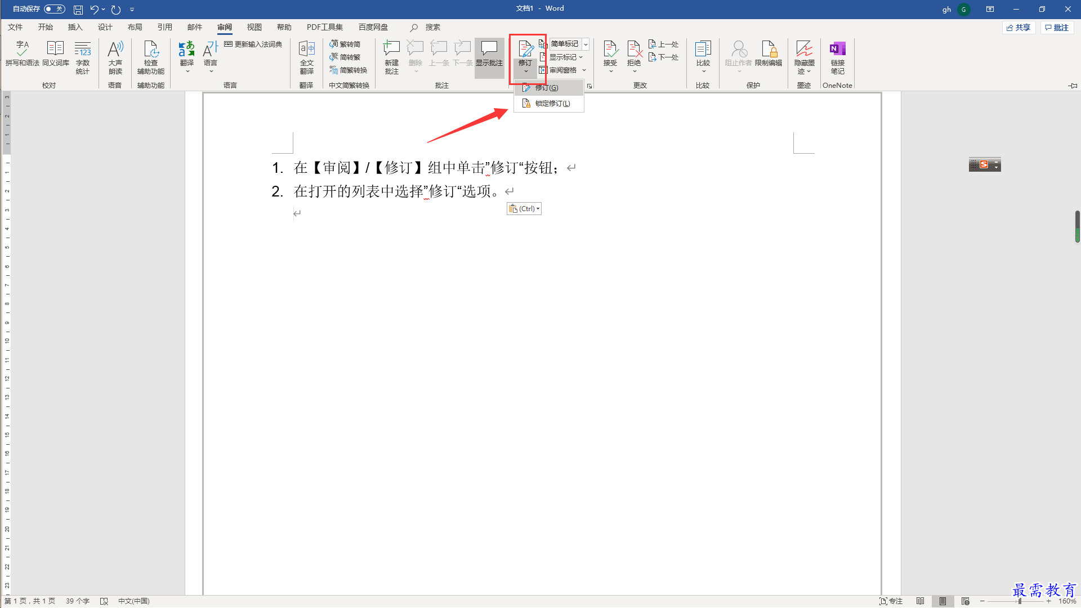Image resolution: width=1081 pixels, height=608 pixels.
Task: Click 更新输入法词典 in the ribbon
Action: pyautogui.click(x=253, y=44)
